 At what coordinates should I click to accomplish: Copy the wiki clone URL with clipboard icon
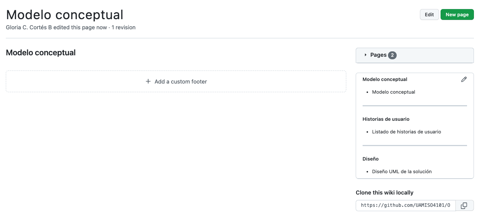(x=464, y=206)
